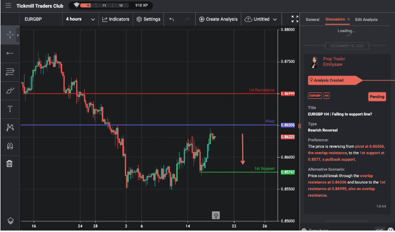Click the analysis title text
The image size is (395, 232).
340,114
